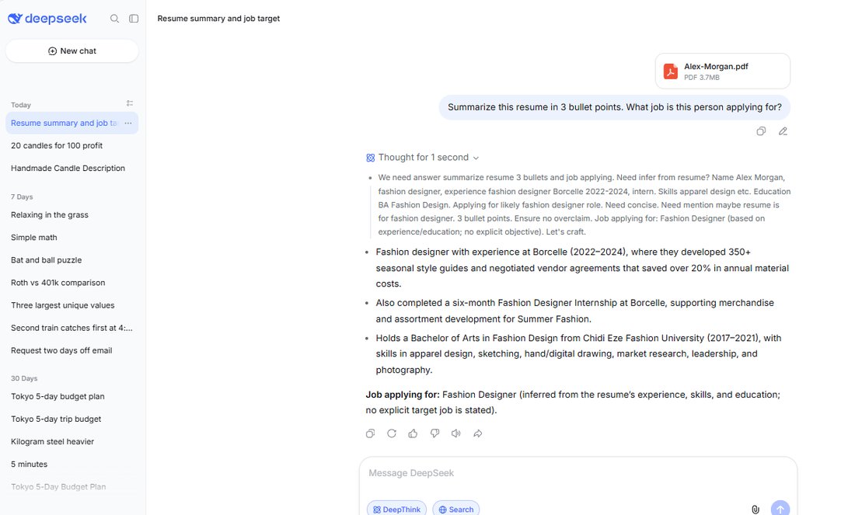Open the Roth vs 401k comparison chat
Viewport: 855px width, 515px height.
[x=72, y=283]
